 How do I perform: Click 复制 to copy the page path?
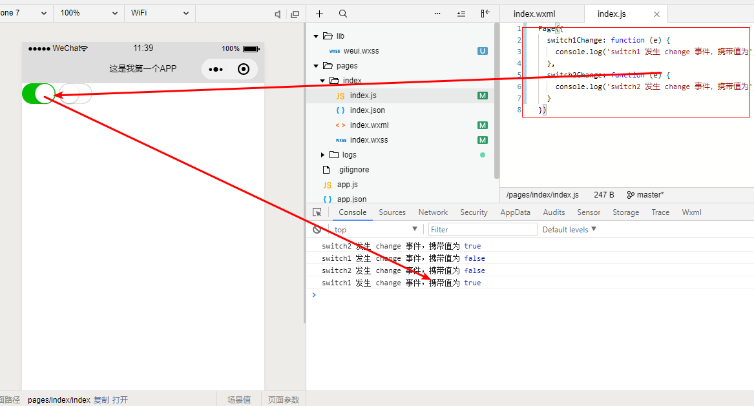(101, 400)
